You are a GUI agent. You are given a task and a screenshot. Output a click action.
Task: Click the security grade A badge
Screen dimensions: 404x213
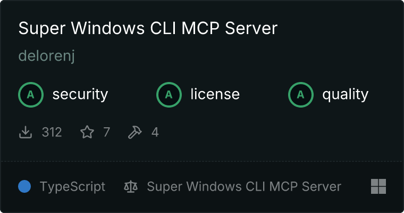point(31,95)
